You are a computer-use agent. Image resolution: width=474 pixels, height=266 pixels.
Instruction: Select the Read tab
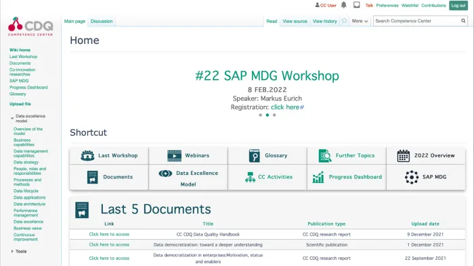pos(272,22)
